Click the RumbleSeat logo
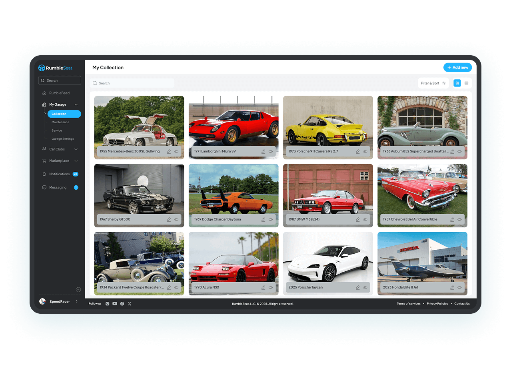This screenshot has width=511, height=389. pyautogui.click(x=56, y=68)
